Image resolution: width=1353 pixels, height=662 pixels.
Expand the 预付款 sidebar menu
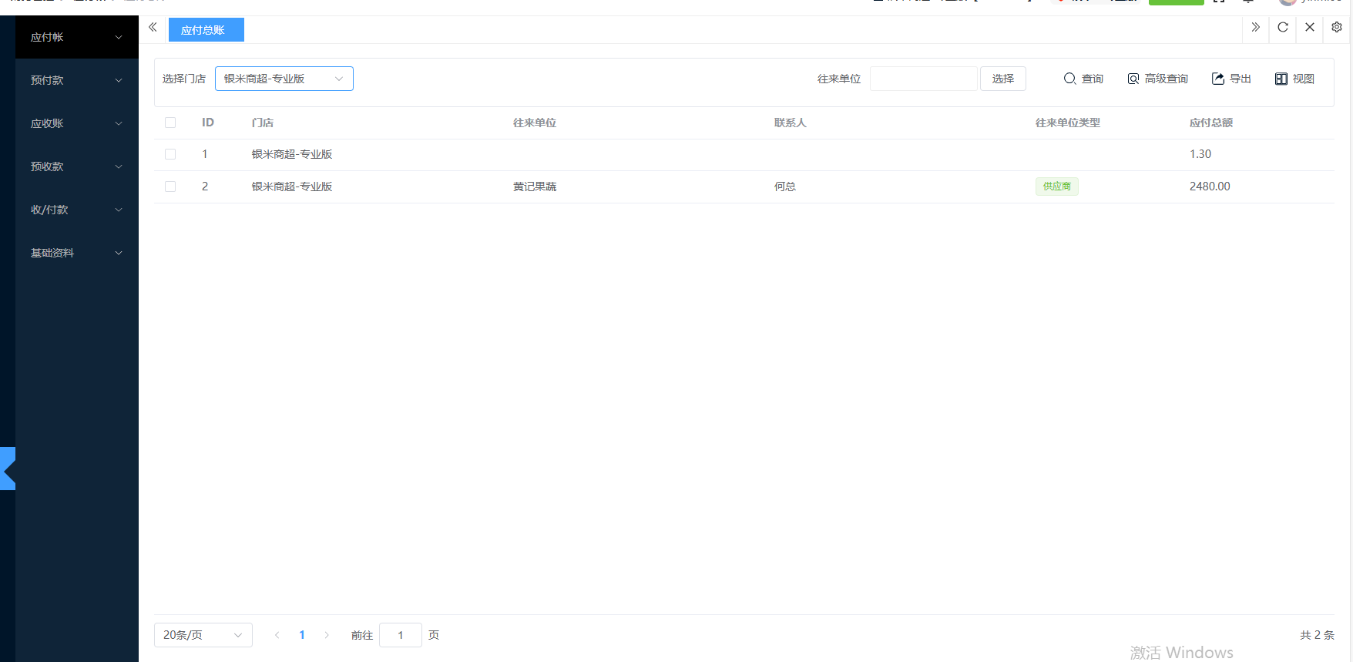76,80
